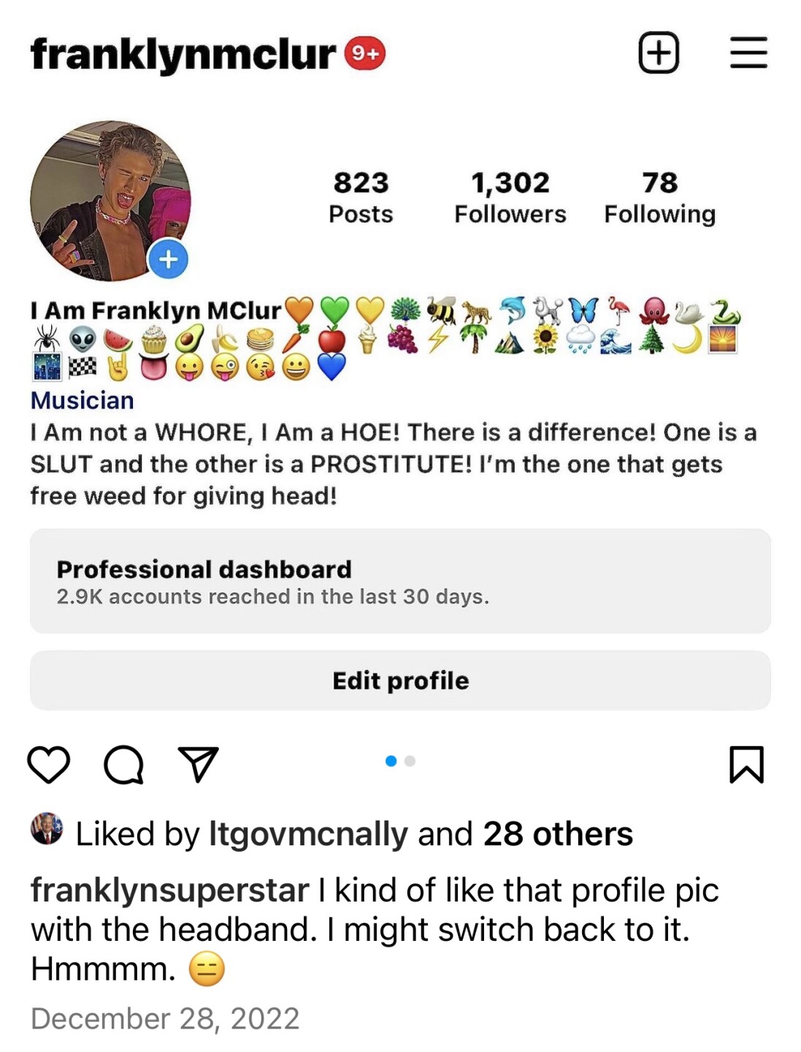Add a story via the plus on profile picture
This screenshot has height=1052, width=801.
coord(168,259)
